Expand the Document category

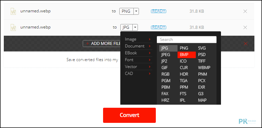tap(138, 46)
